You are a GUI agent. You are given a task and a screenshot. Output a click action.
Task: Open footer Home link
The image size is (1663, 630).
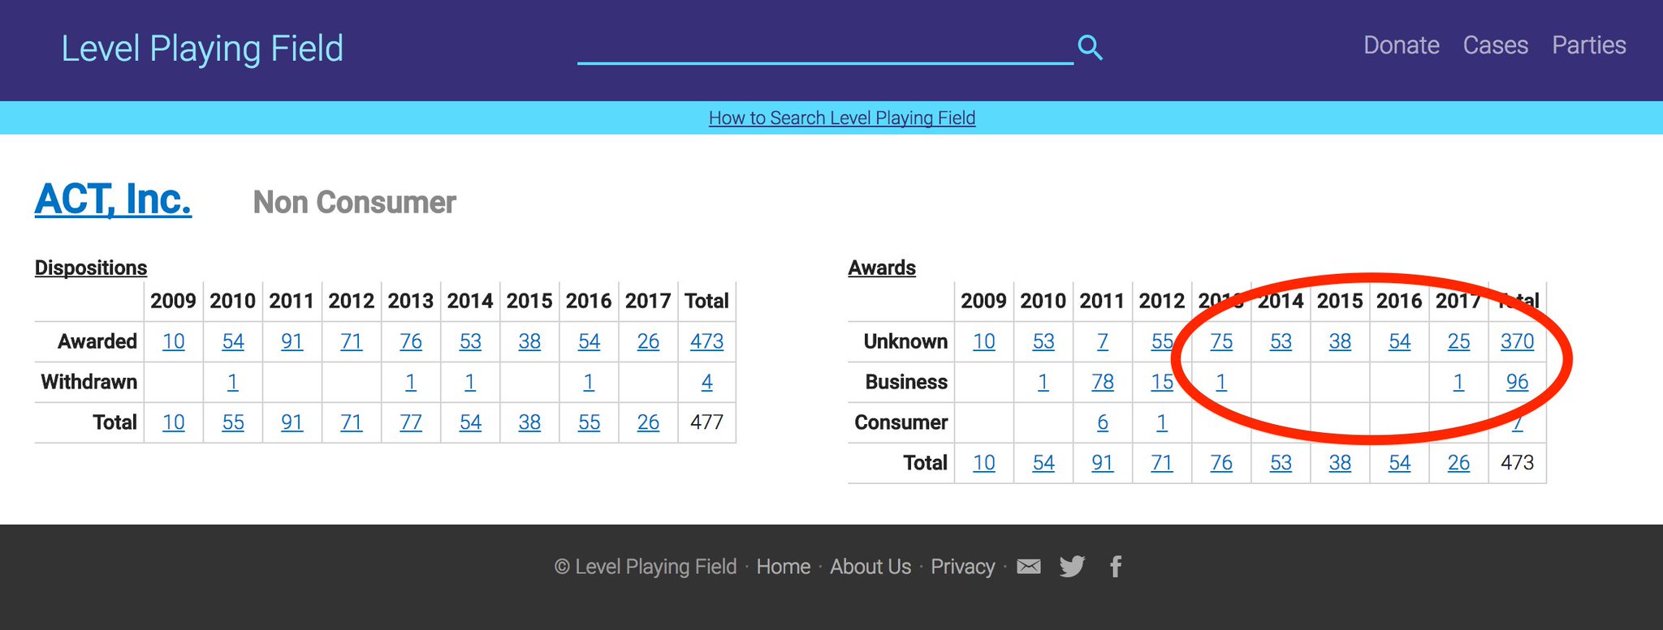point(784,567)
